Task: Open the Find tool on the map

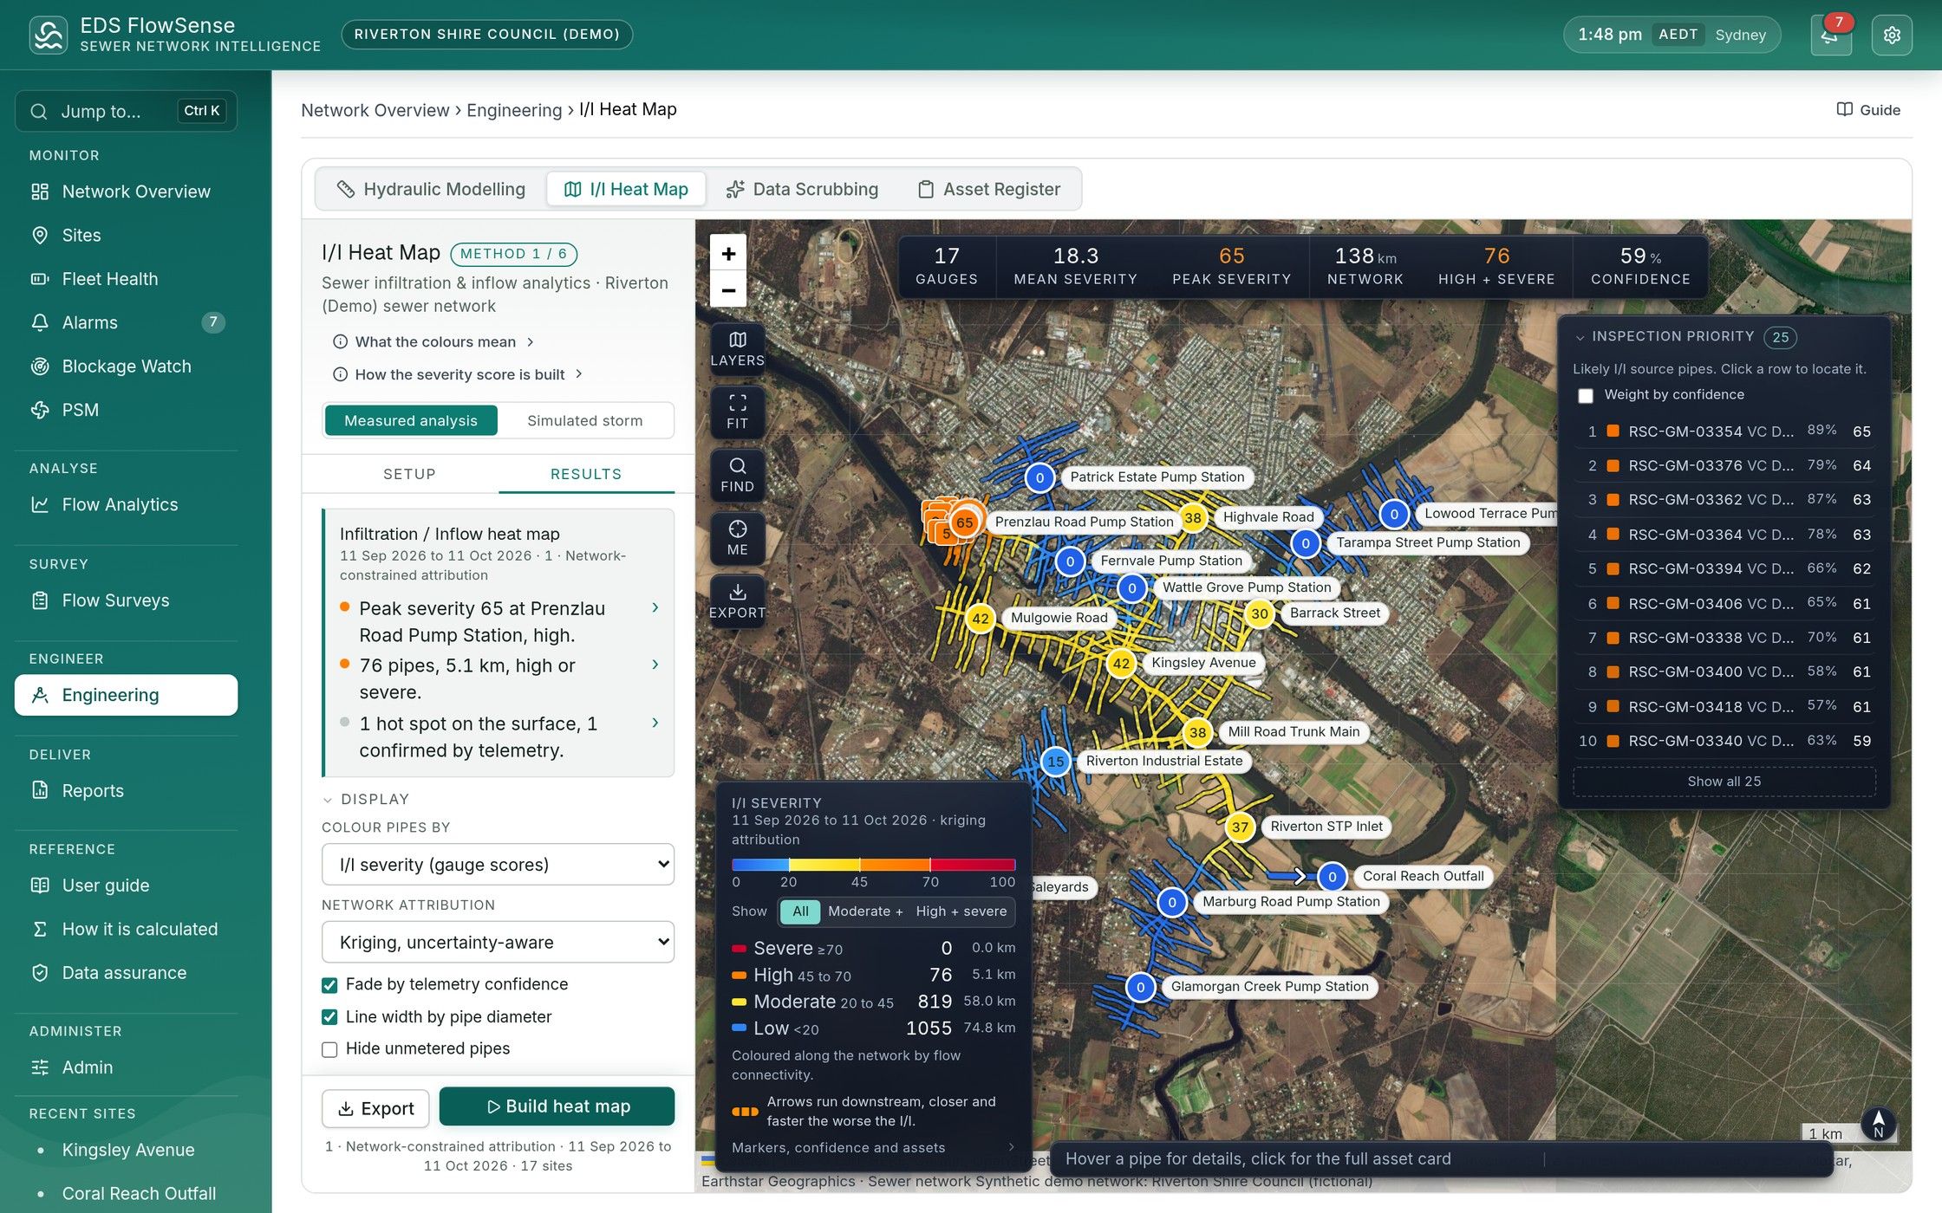Action: point(737,475)
